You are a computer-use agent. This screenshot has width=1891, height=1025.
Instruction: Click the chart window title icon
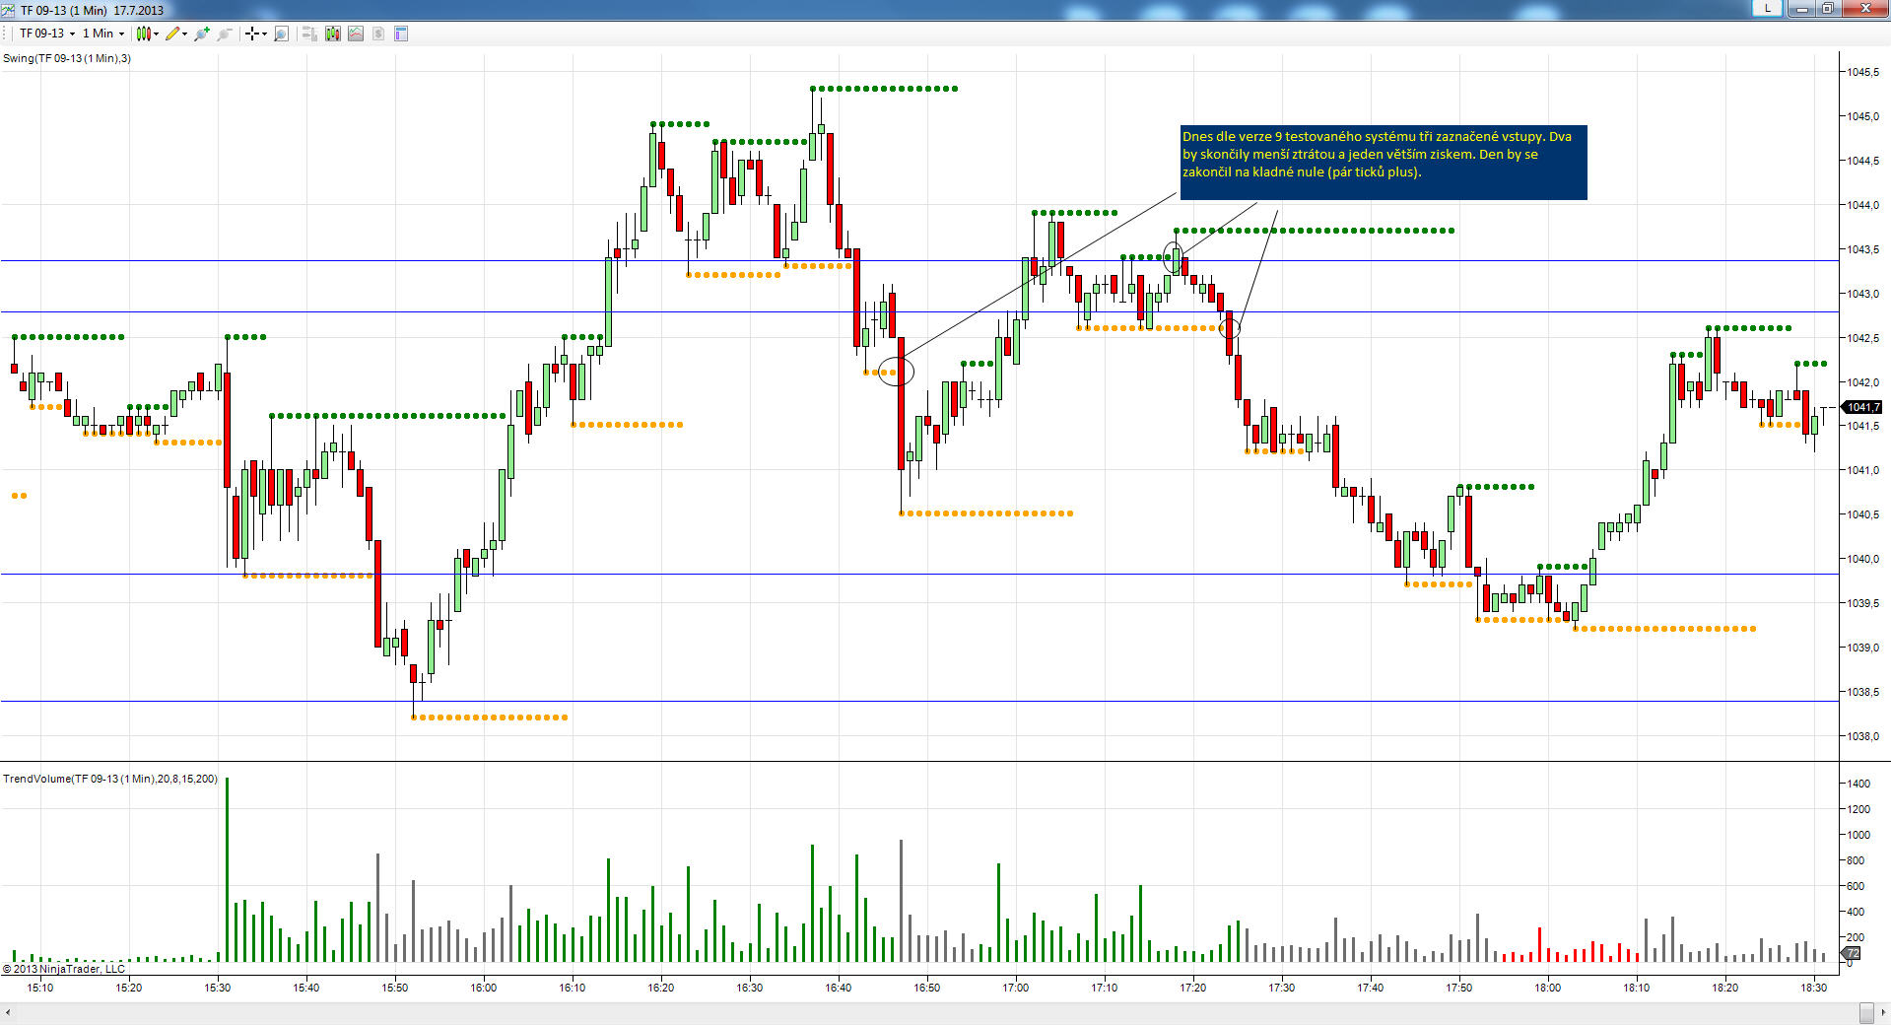9,10
